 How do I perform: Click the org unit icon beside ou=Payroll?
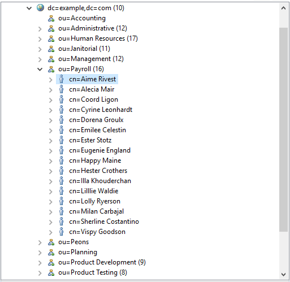click(51, 69)
